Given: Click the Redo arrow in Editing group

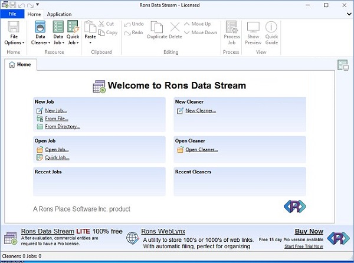Looking at the screenshot, I should point(127,33).
